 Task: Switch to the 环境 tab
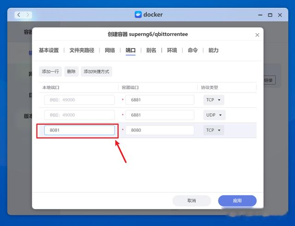pyautogui.click(x=172, y=50)
